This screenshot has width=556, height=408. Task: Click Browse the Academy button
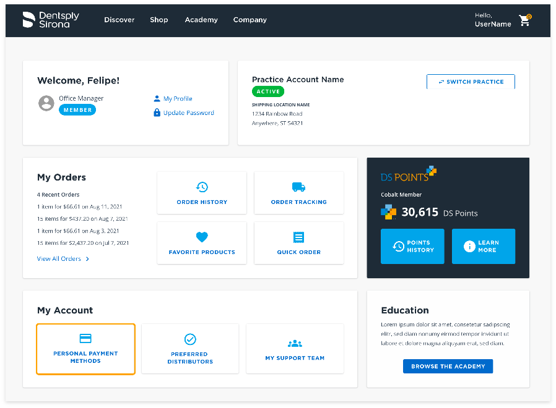click(448, 366)
